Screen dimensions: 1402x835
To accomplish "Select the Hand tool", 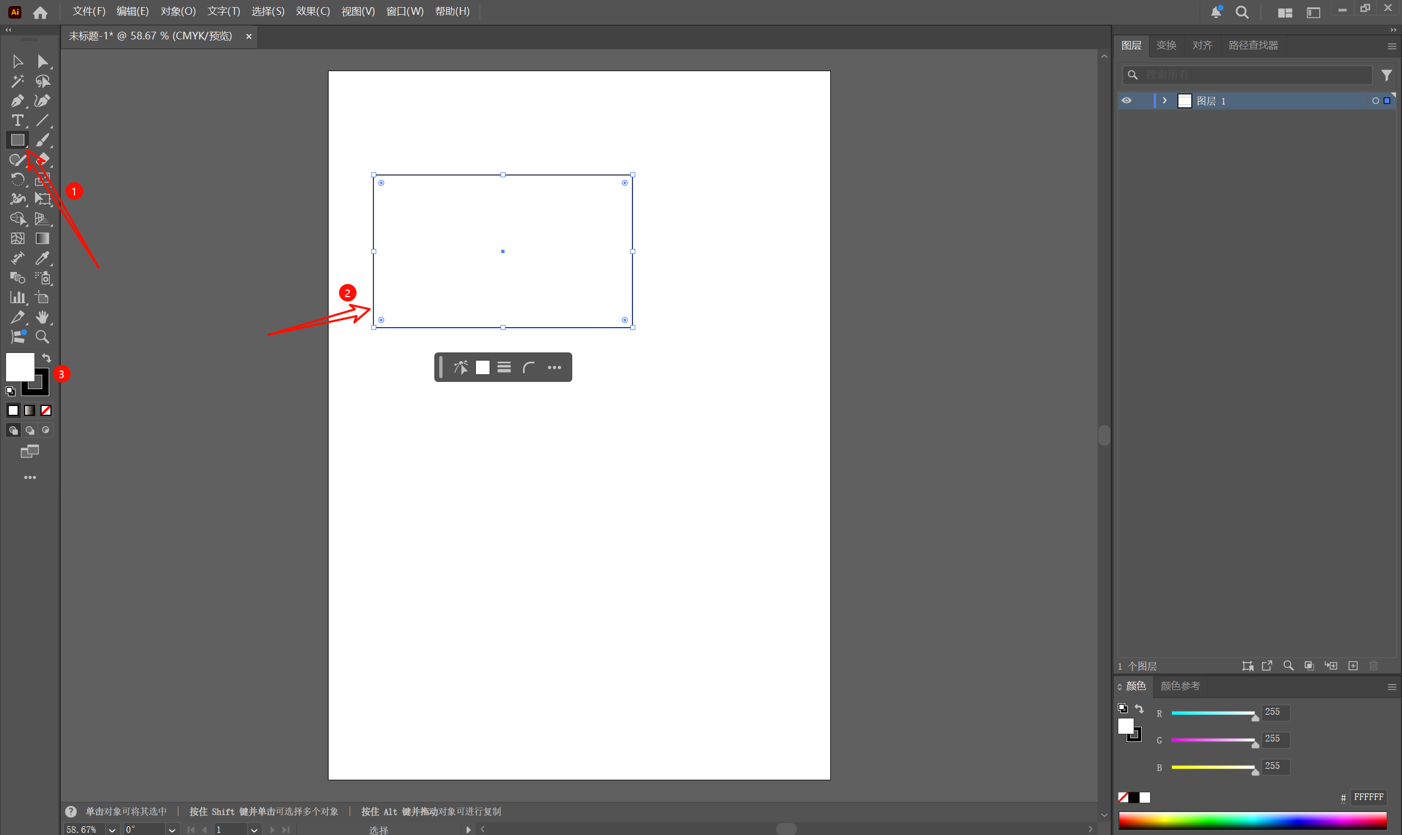I will (x=42, y=317).
